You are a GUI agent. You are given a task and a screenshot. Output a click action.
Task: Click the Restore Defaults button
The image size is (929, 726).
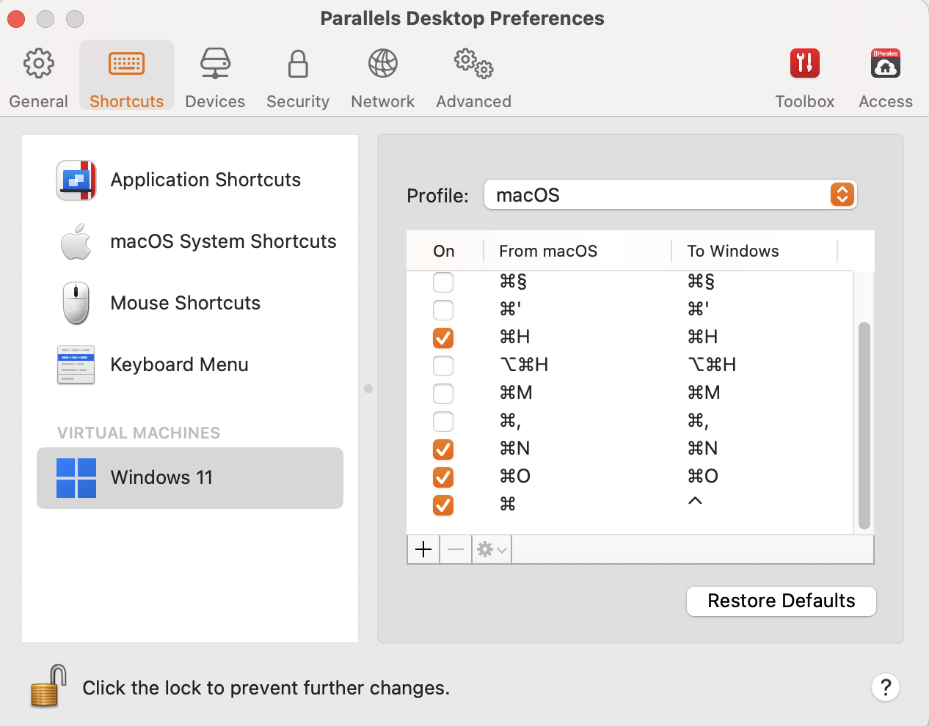click(x=781, y=601)
